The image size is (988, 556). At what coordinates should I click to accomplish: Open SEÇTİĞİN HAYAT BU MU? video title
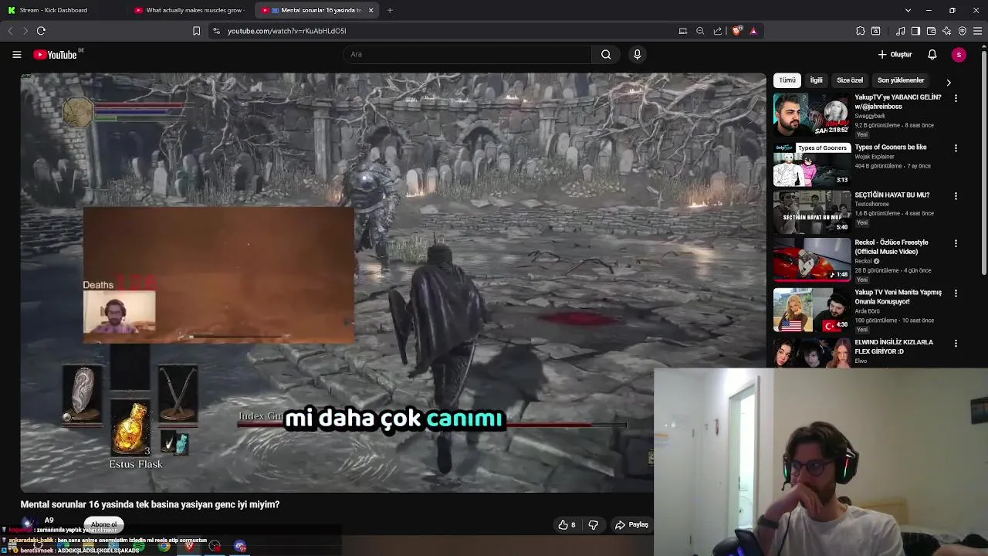coord(892,195)
